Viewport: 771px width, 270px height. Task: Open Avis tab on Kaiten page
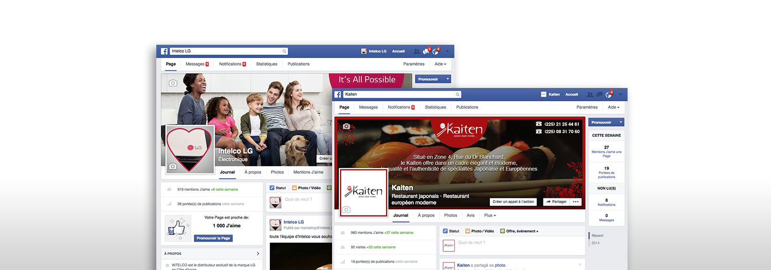click(x=471, y=215)
